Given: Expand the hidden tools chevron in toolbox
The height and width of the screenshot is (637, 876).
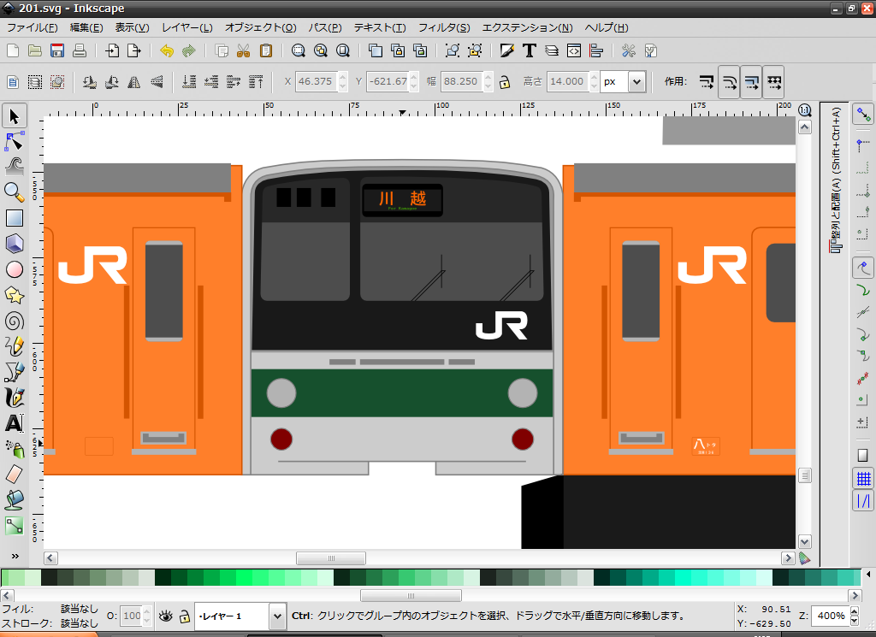Looking at the screenshot, I should click(15, 557).
